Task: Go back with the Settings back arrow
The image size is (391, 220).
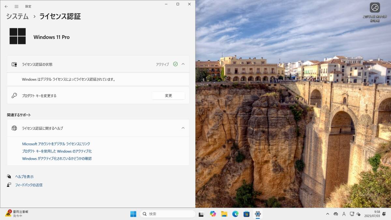Action: [6, 6]
